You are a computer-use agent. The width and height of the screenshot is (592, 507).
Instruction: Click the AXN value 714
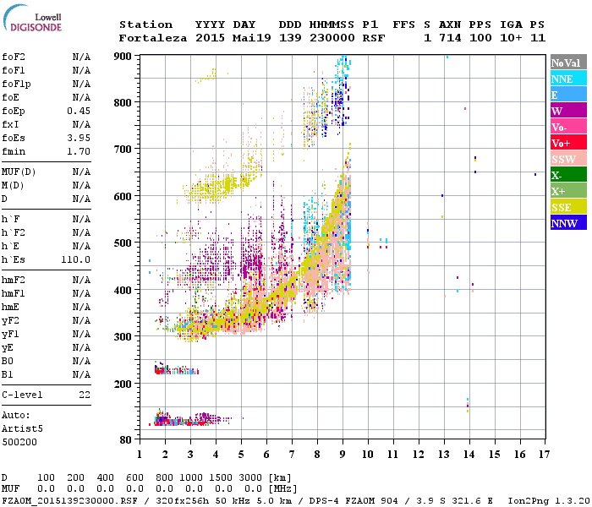(450, 38)
